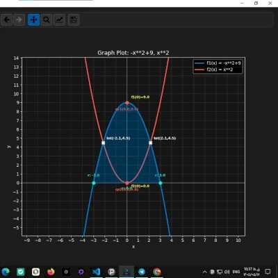Click the r: -3.0 root label

click(x=94, y=175)
